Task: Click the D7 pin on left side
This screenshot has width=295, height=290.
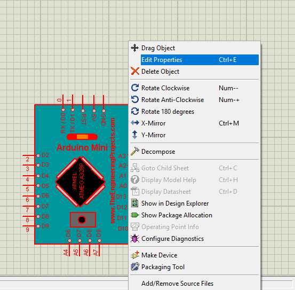Action: point(38,206)
